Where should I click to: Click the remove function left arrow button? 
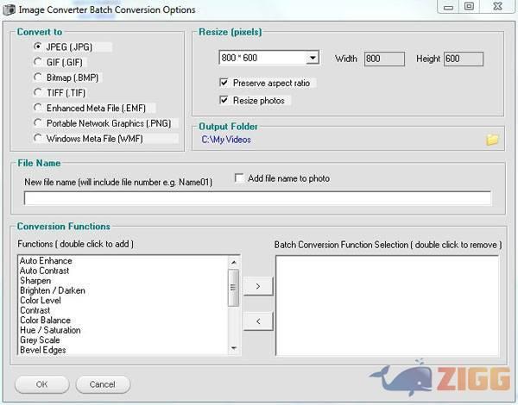[257, 321]
